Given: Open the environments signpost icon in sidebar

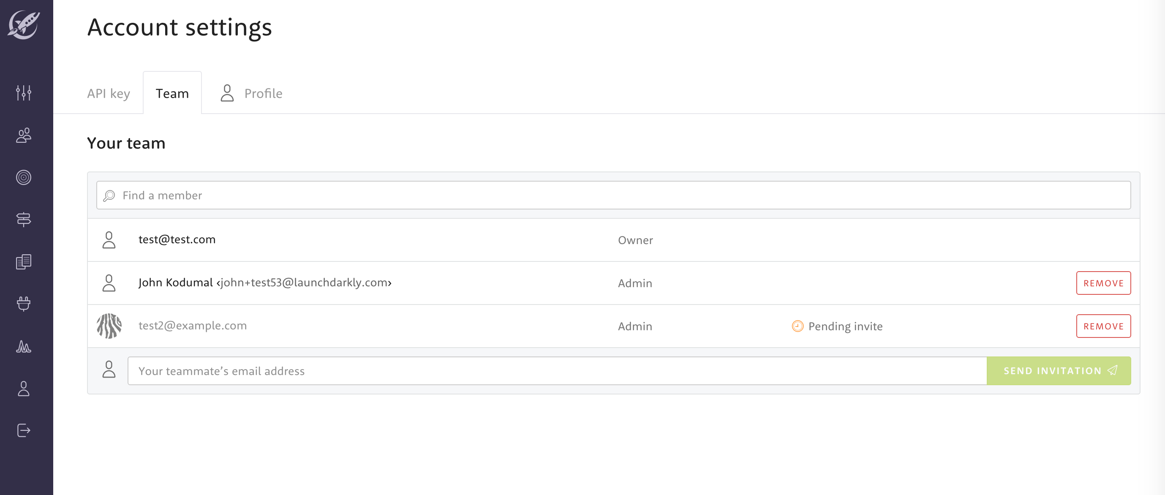Looking at the screenshot, I should click(x=24, y=219).
